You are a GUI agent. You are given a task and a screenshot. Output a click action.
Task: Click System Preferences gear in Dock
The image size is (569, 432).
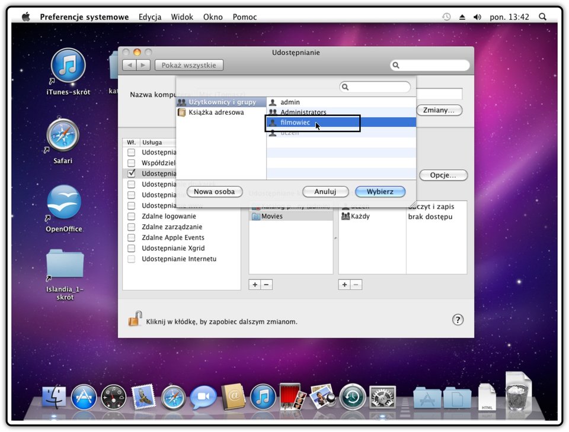382,398
